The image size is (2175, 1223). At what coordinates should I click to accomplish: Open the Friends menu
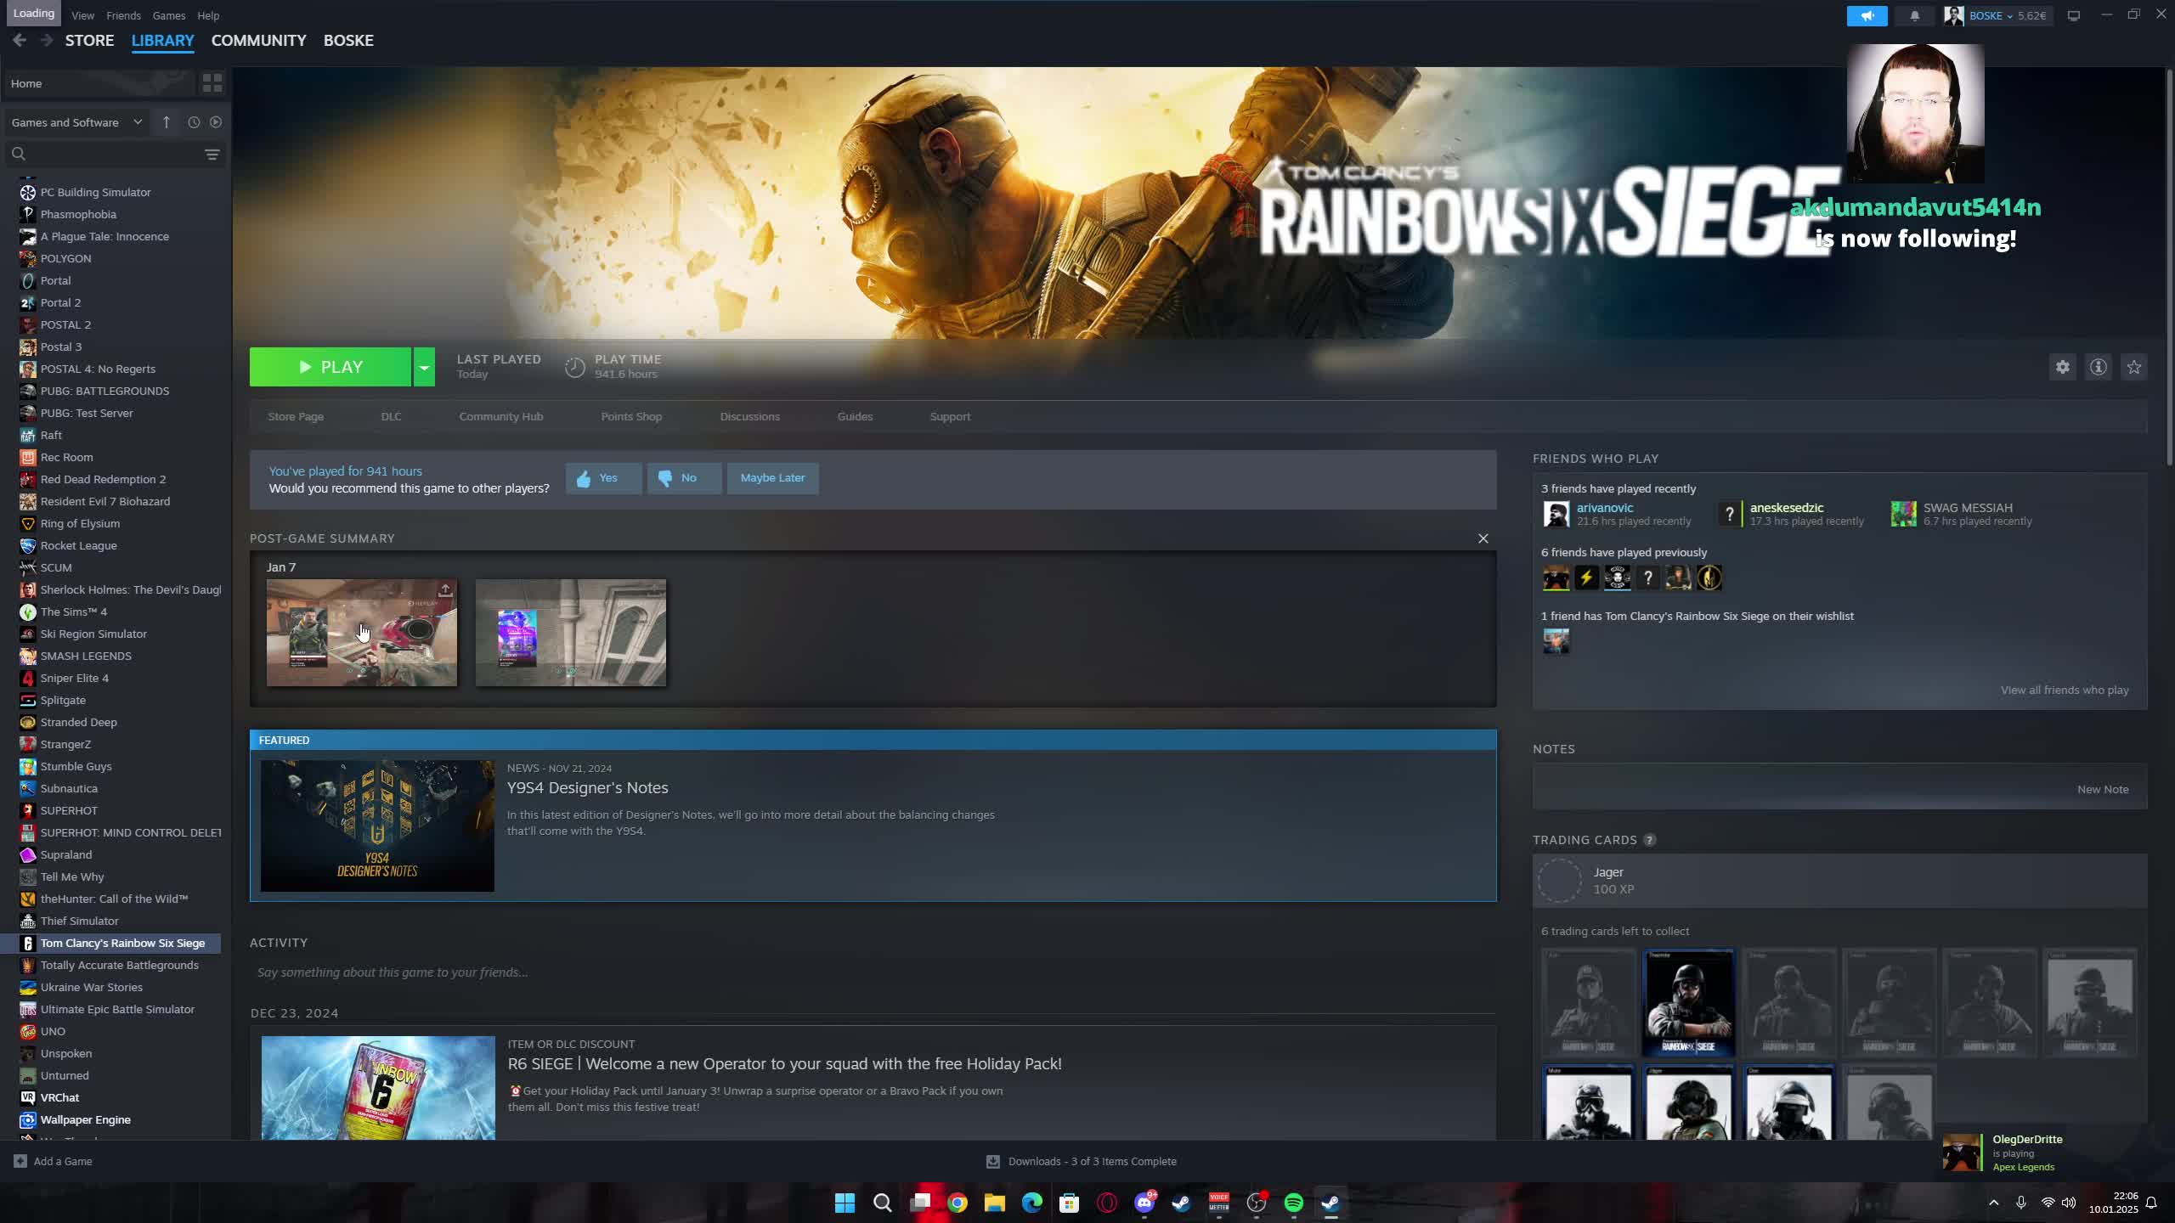pos(123,15)
